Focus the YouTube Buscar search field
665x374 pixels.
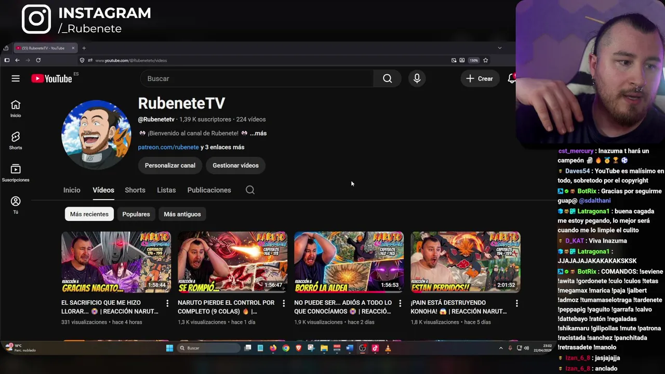257,78
